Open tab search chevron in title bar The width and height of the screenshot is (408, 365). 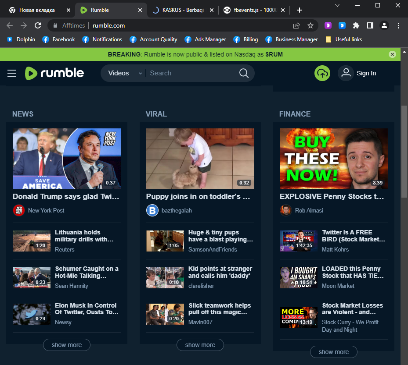pyautogui.click(x=337, y=5)
